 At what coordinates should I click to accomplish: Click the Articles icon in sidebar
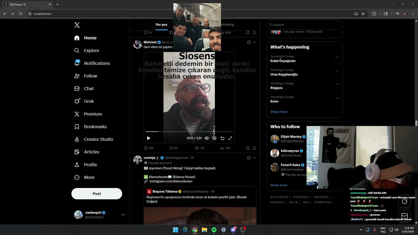coord(77,152)
